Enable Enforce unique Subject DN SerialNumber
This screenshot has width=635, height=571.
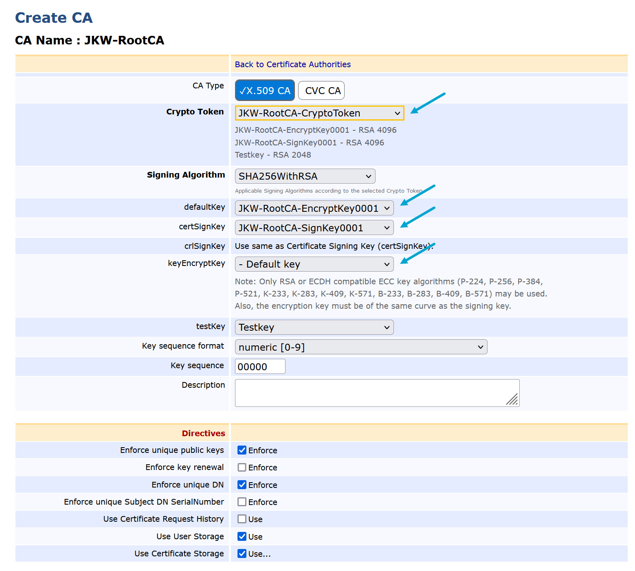coord(242,502)
